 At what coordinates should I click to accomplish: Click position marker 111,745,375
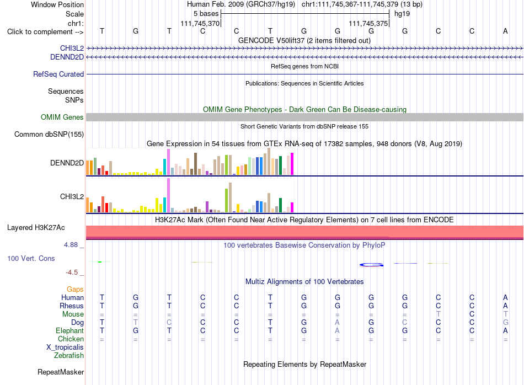[368, 23]
